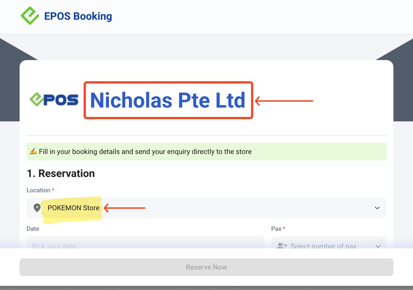The height and width of the screenshot is (290, 413).
Task: Click the Pax field label
Action: pos(276,229)
